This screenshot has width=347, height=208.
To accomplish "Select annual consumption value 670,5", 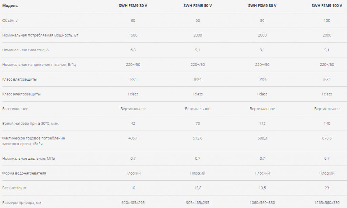I will (327, 138).
